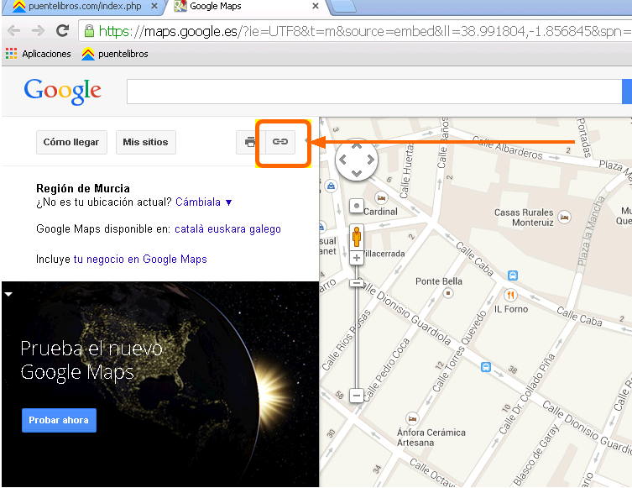The width and height of the screenshot is (632, 488).
Task: Click bus stop icon on Calle Caba
Action: [512, 275]
